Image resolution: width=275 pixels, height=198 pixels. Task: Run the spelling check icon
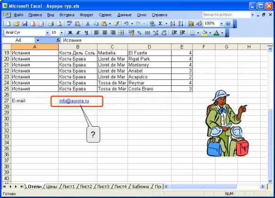[69, 23]
